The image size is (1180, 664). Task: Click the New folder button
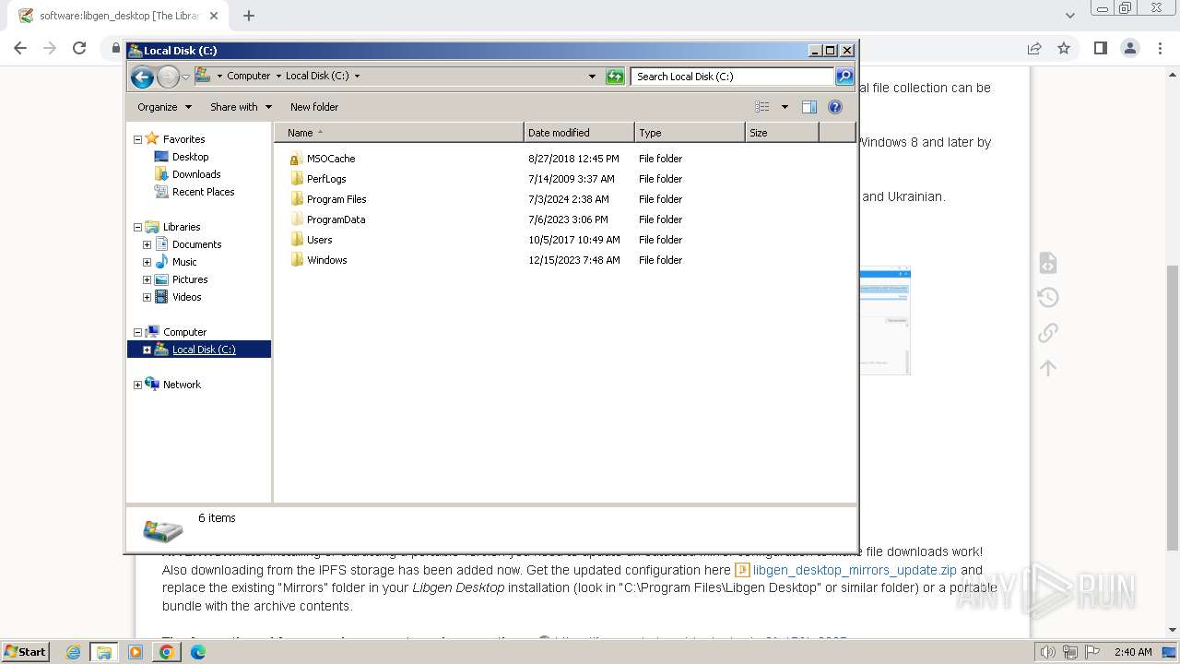(314, 107)
